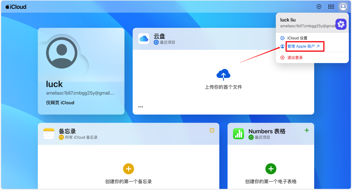Click the red 退出登录 circle-x icon

tap(282, 57)
